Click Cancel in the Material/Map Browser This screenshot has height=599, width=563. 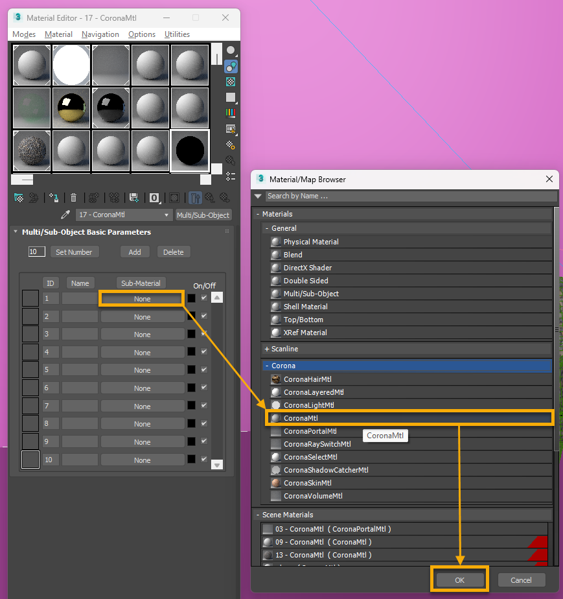tap(521, 580)
